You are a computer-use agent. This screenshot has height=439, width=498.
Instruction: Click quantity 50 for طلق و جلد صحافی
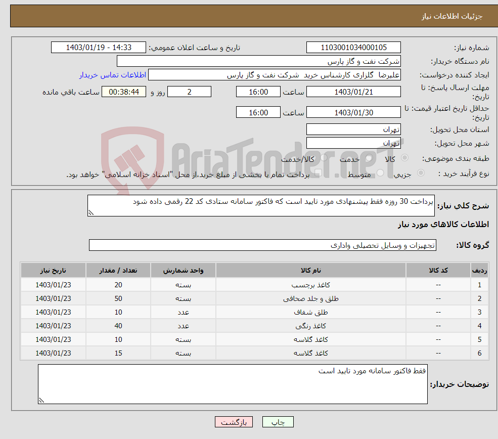click(118, 298)
